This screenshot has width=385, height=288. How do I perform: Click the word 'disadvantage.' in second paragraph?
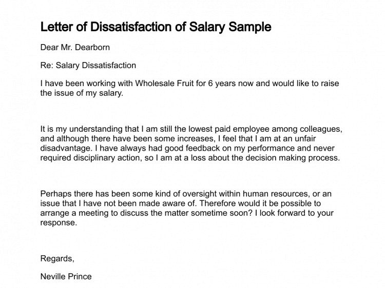[66, 148]
